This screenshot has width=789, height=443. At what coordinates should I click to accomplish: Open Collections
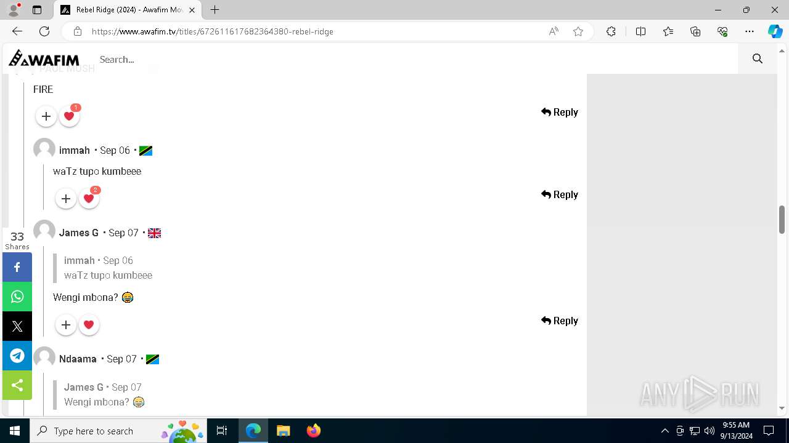coord(695,31)
